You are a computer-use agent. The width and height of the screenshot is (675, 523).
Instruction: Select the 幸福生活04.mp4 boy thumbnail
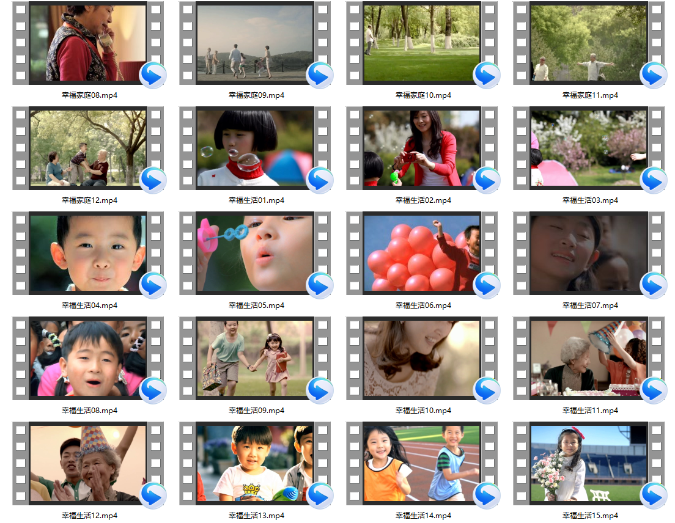(x=88, y=253)
